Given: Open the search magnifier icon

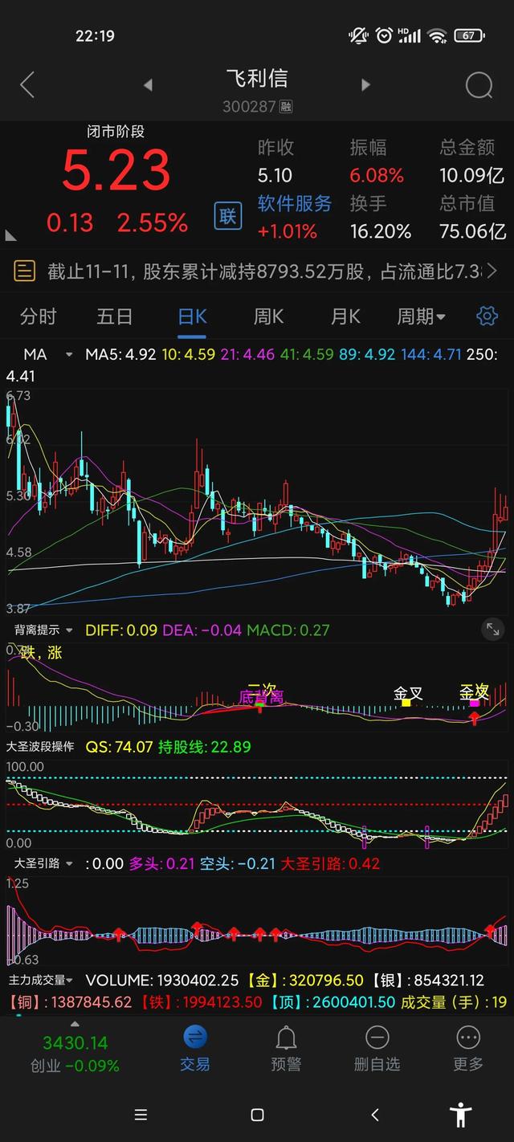Looking at the screenshot, I should tap(479, 84).
